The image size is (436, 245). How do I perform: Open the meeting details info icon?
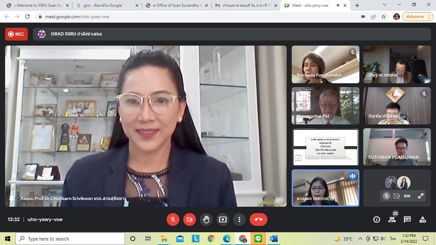tap(377, 219)
